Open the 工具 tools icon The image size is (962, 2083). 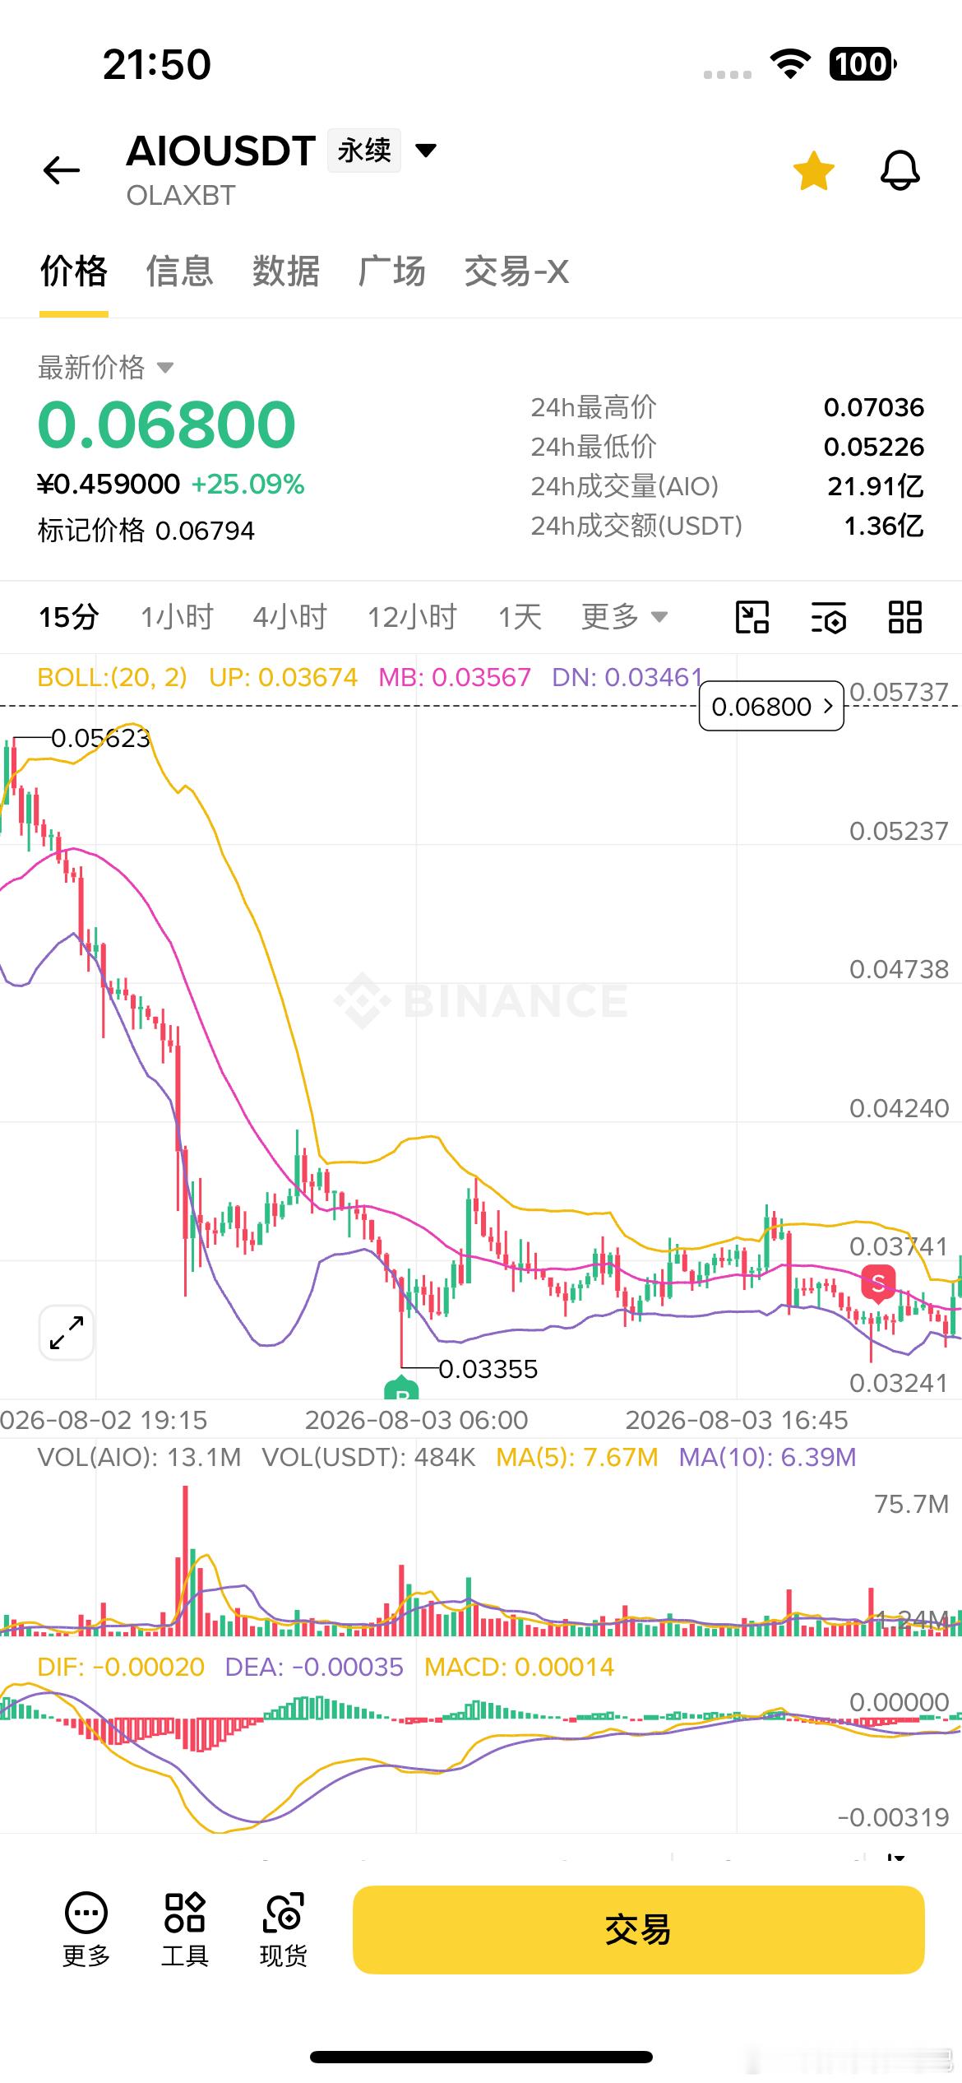pos(184,1929)
